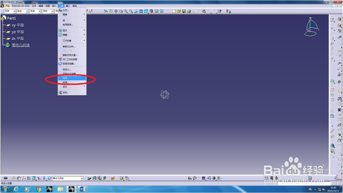Open first 自动 dropdown in graphic properties

(x=14, y=11)
